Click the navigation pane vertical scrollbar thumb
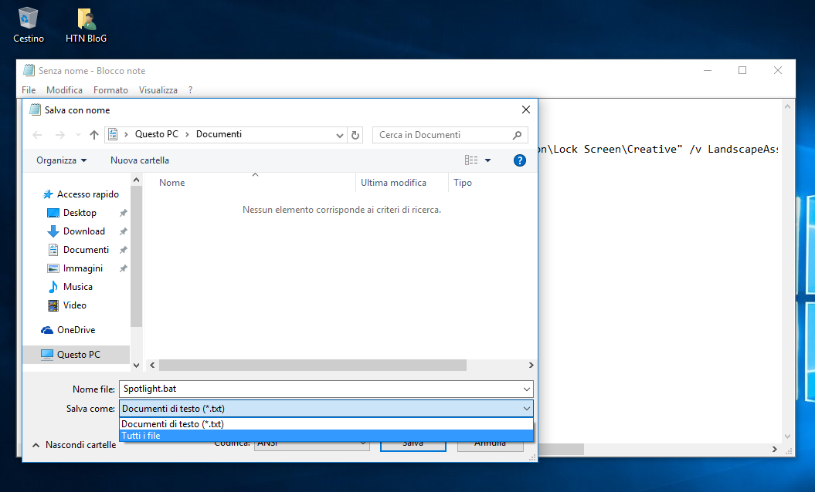The image size is (815, 492). pyautogui.click(x=136, y=256)
